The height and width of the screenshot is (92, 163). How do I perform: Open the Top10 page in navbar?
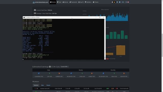tap(81, 2)
